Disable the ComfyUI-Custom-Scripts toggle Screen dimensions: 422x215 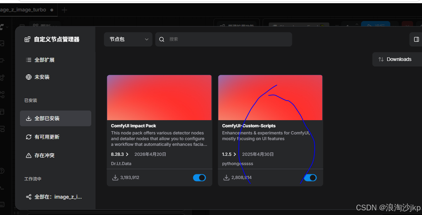pyautogui.click(x=310, y=178)
